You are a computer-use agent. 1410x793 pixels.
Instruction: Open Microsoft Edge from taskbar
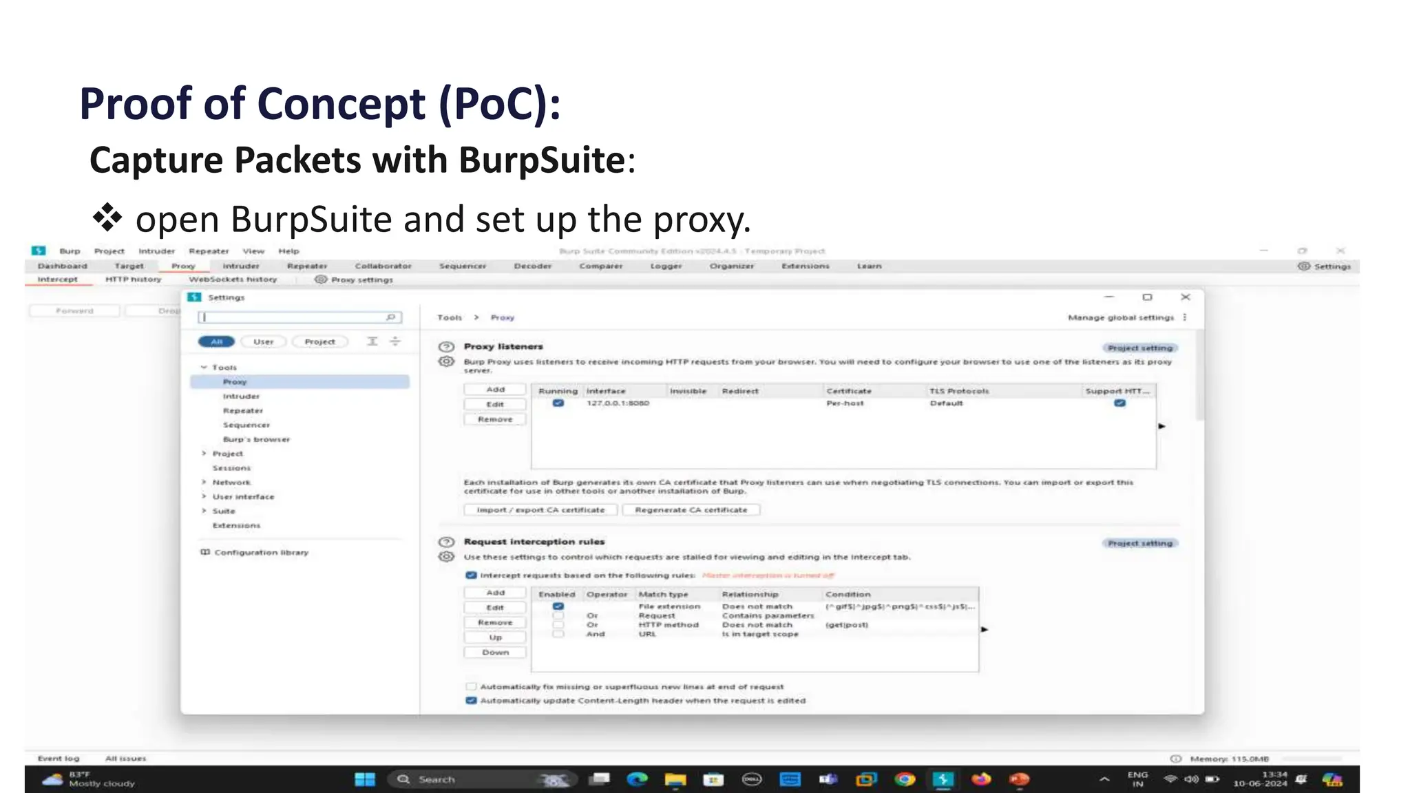click(x=638, y=779)
